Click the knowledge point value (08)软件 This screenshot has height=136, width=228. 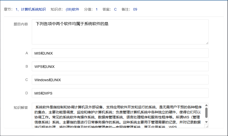pos(72,9)
